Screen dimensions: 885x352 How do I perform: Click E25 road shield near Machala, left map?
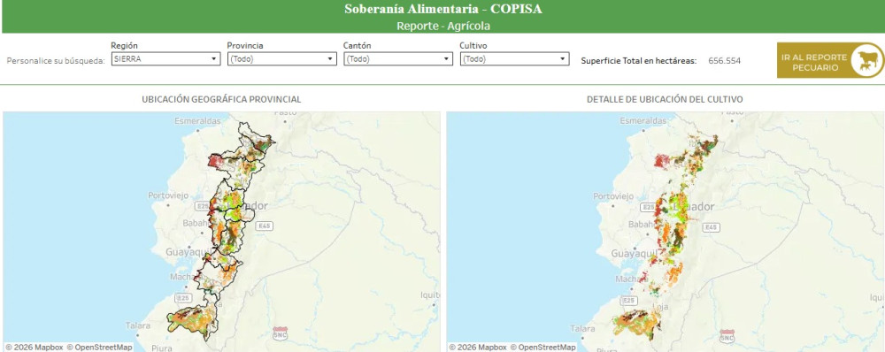183,298
